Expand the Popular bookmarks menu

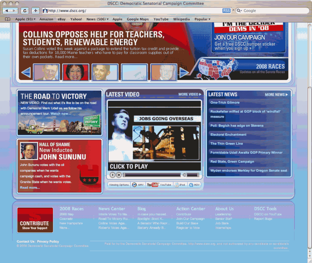coord(202,19)
